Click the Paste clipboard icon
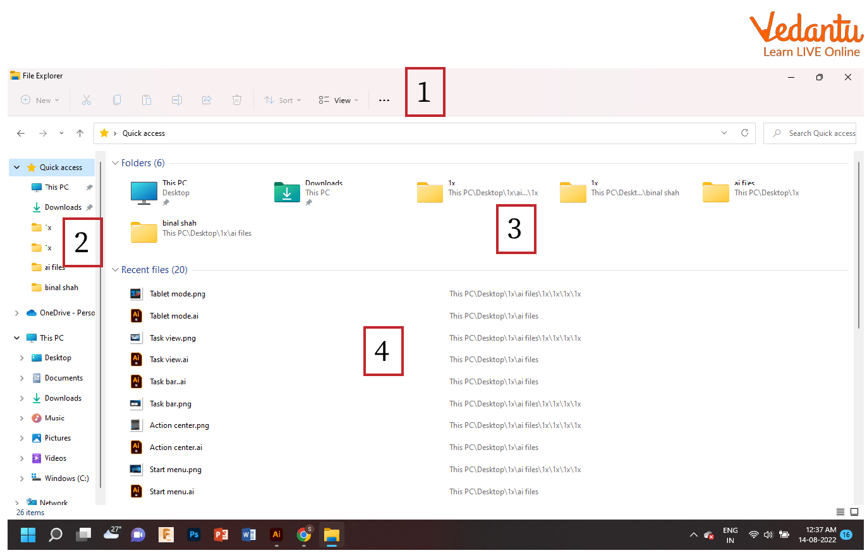Screen dimensions: 867x560 (x=147, y=100)
